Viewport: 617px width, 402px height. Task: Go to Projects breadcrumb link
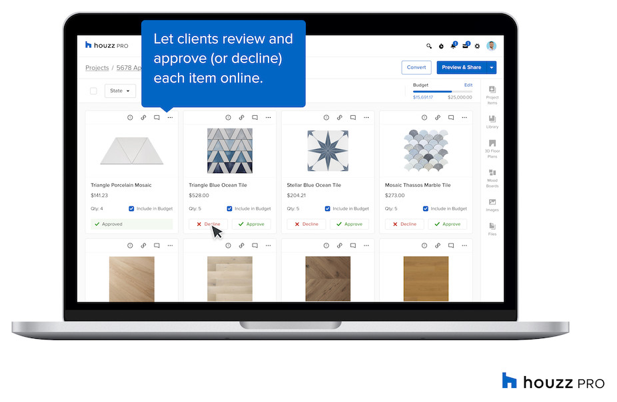[x=97, y=68]
